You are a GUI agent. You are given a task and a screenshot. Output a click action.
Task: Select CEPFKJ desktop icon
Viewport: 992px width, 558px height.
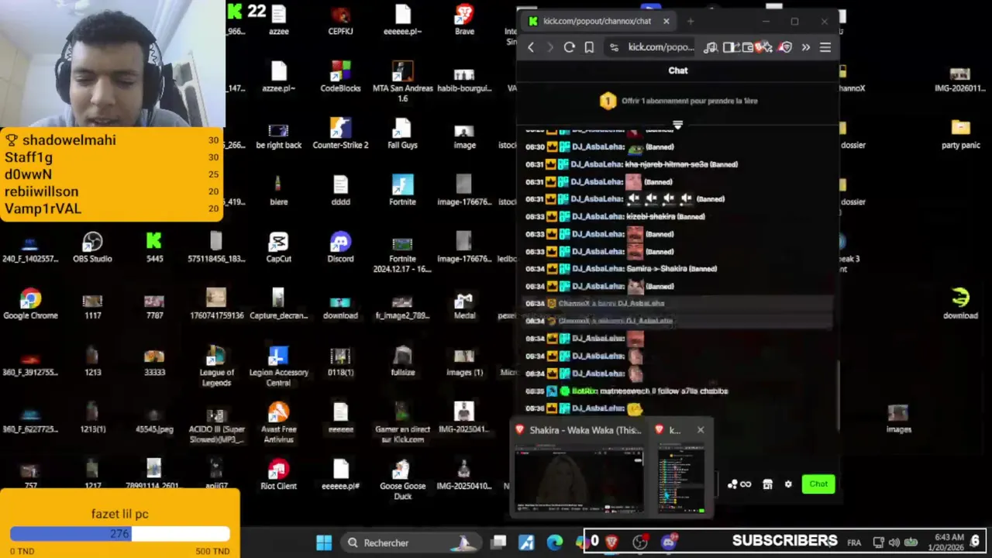[x=340, y=20]
